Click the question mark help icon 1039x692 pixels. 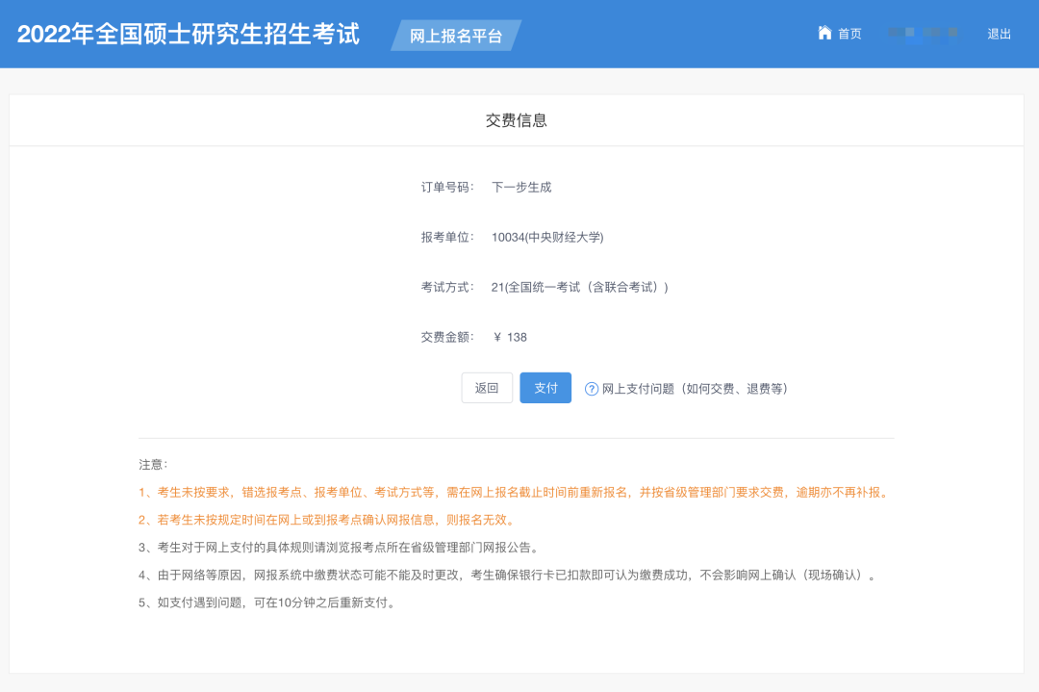click(x=591, y=389)
